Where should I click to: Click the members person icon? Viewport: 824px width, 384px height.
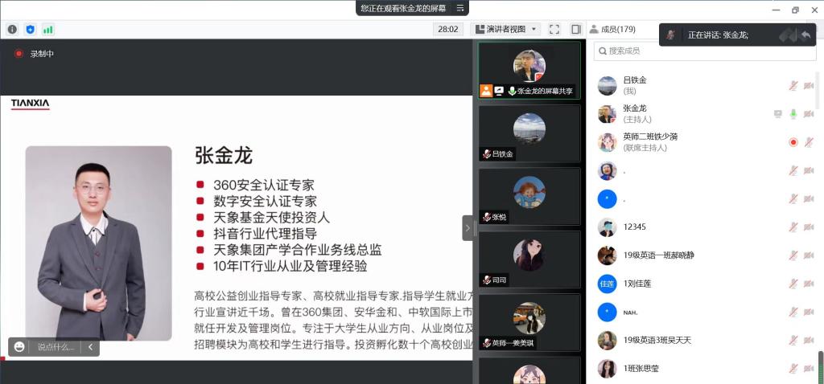pos(594,29)
